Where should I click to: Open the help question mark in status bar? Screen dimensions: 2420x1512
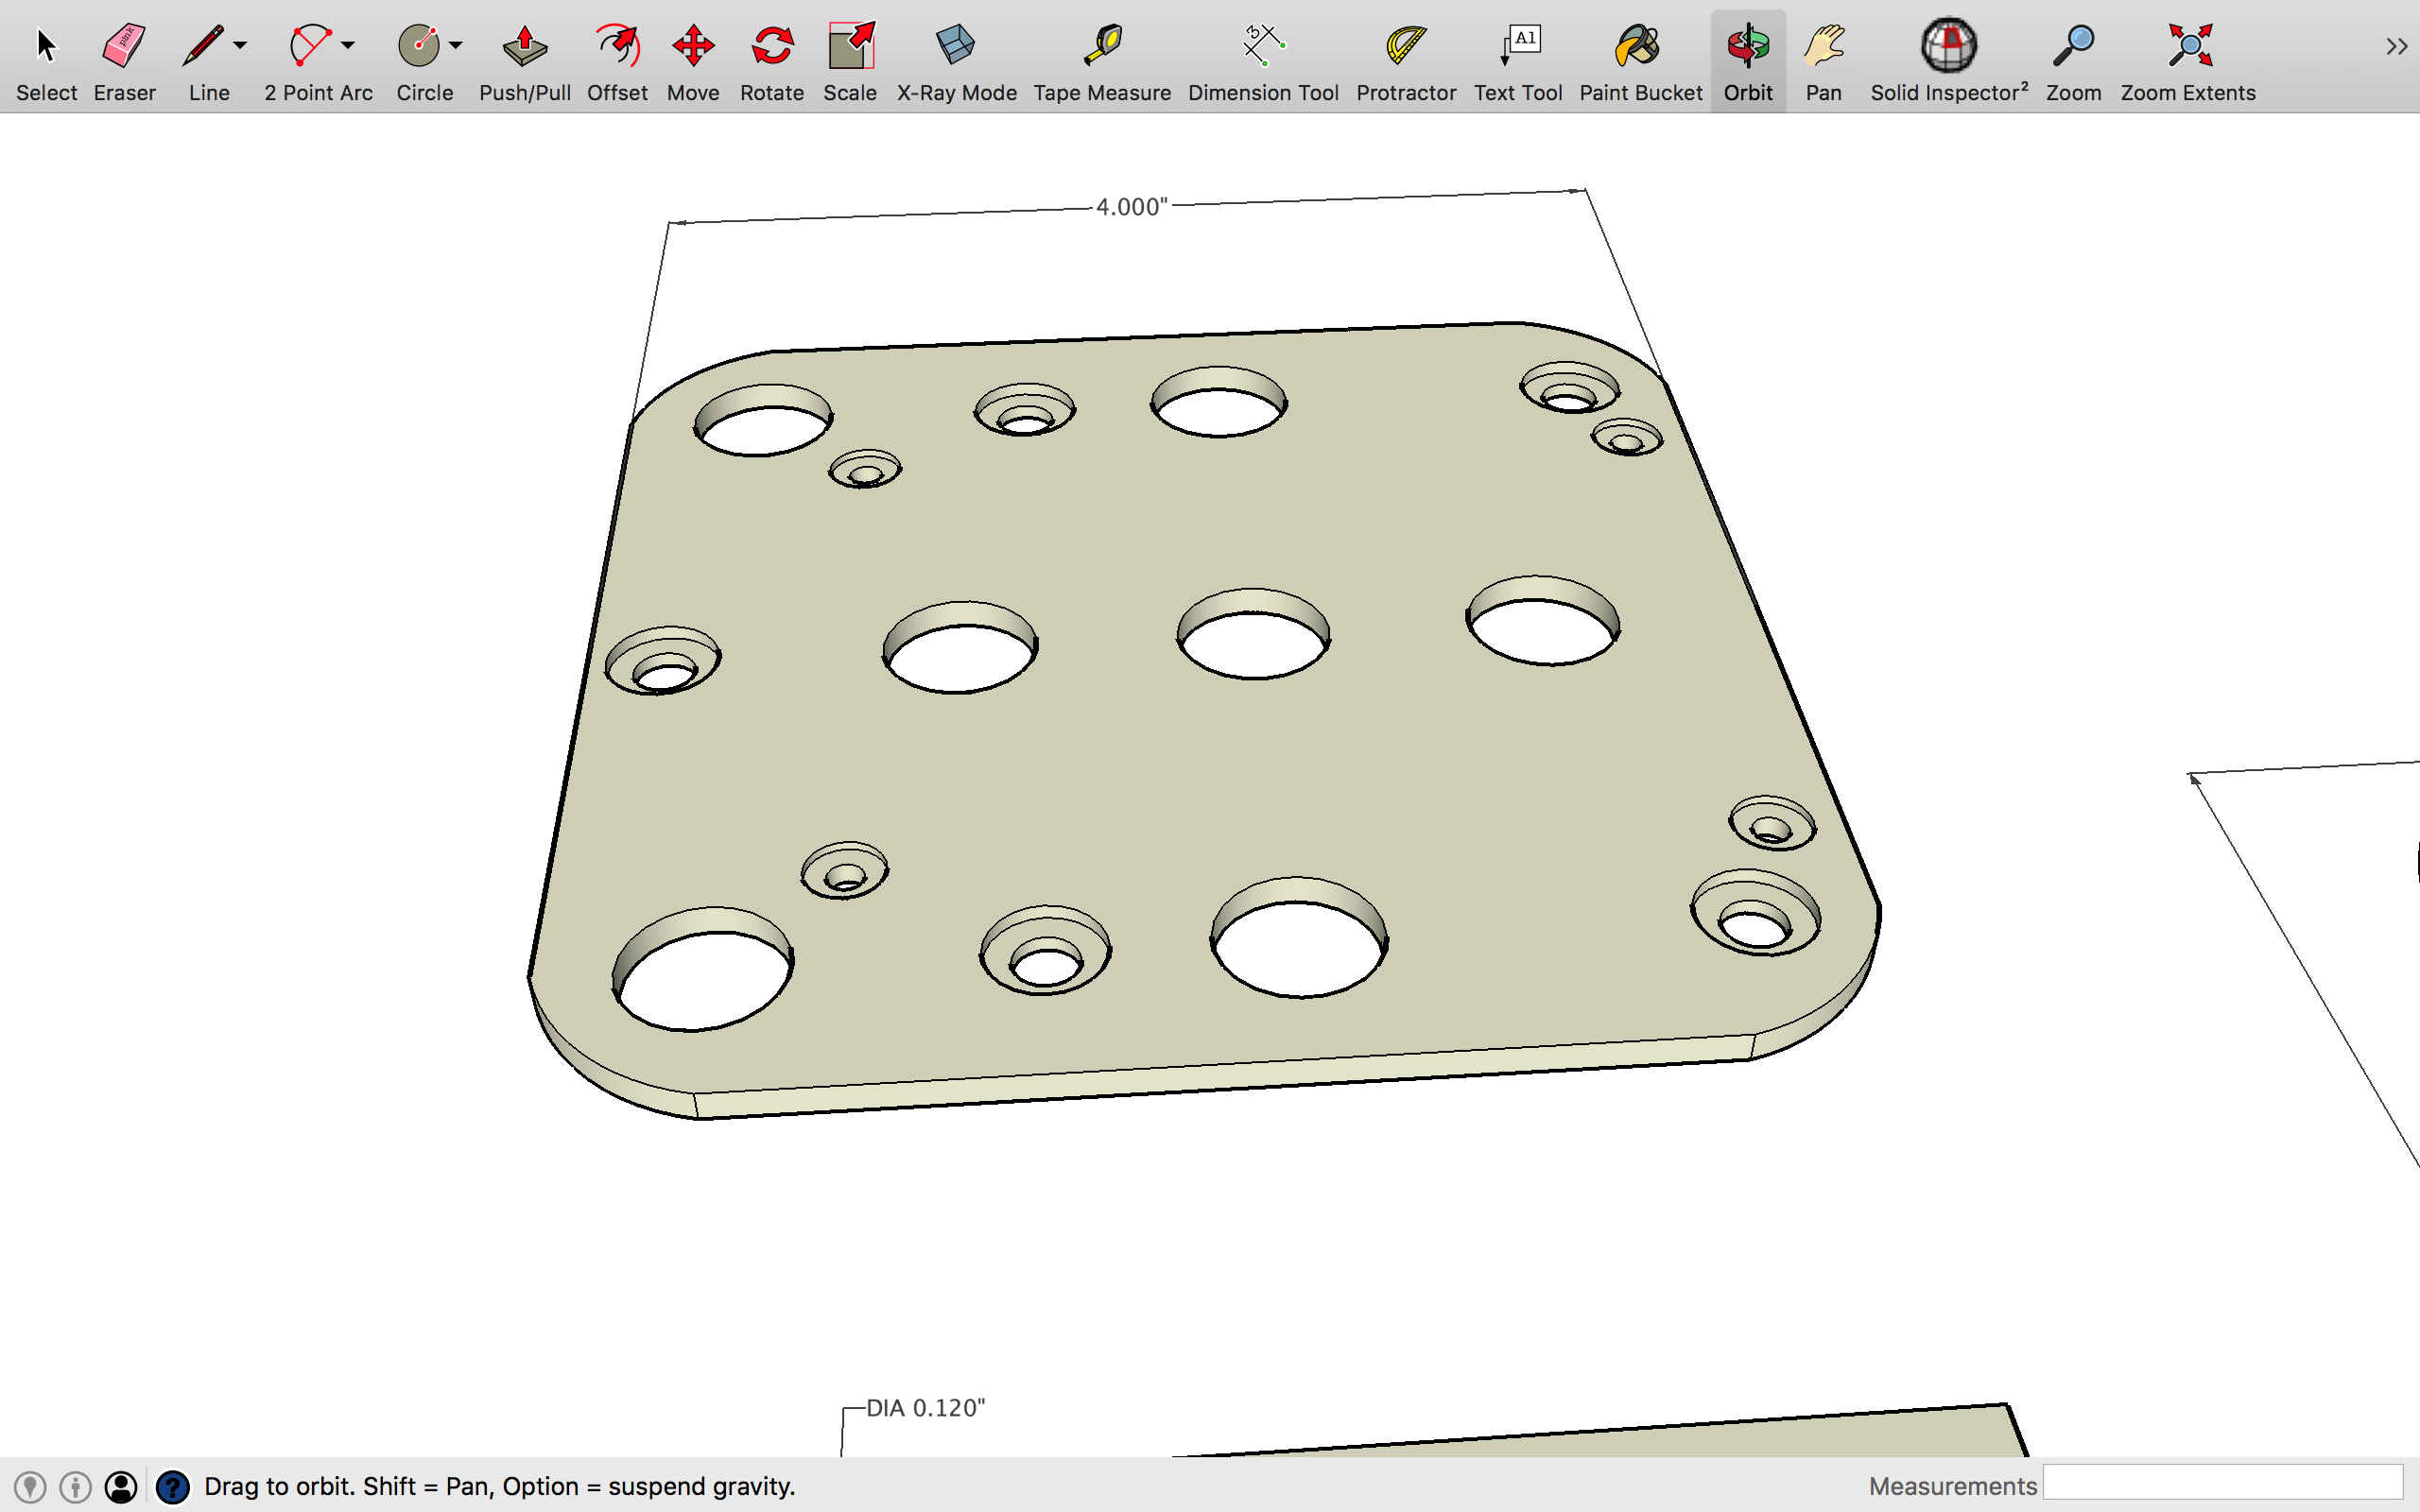174,1487
